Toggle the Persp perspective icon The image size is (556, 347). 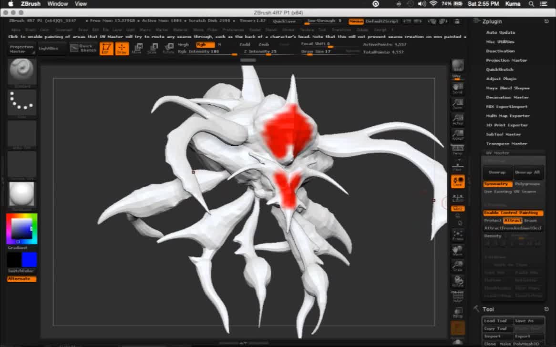457,150
